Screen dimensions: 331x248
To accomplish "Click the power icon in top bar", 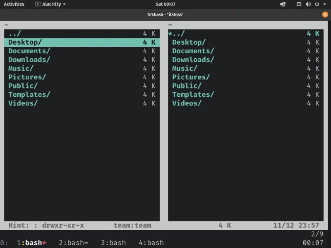I will [317, 4].
